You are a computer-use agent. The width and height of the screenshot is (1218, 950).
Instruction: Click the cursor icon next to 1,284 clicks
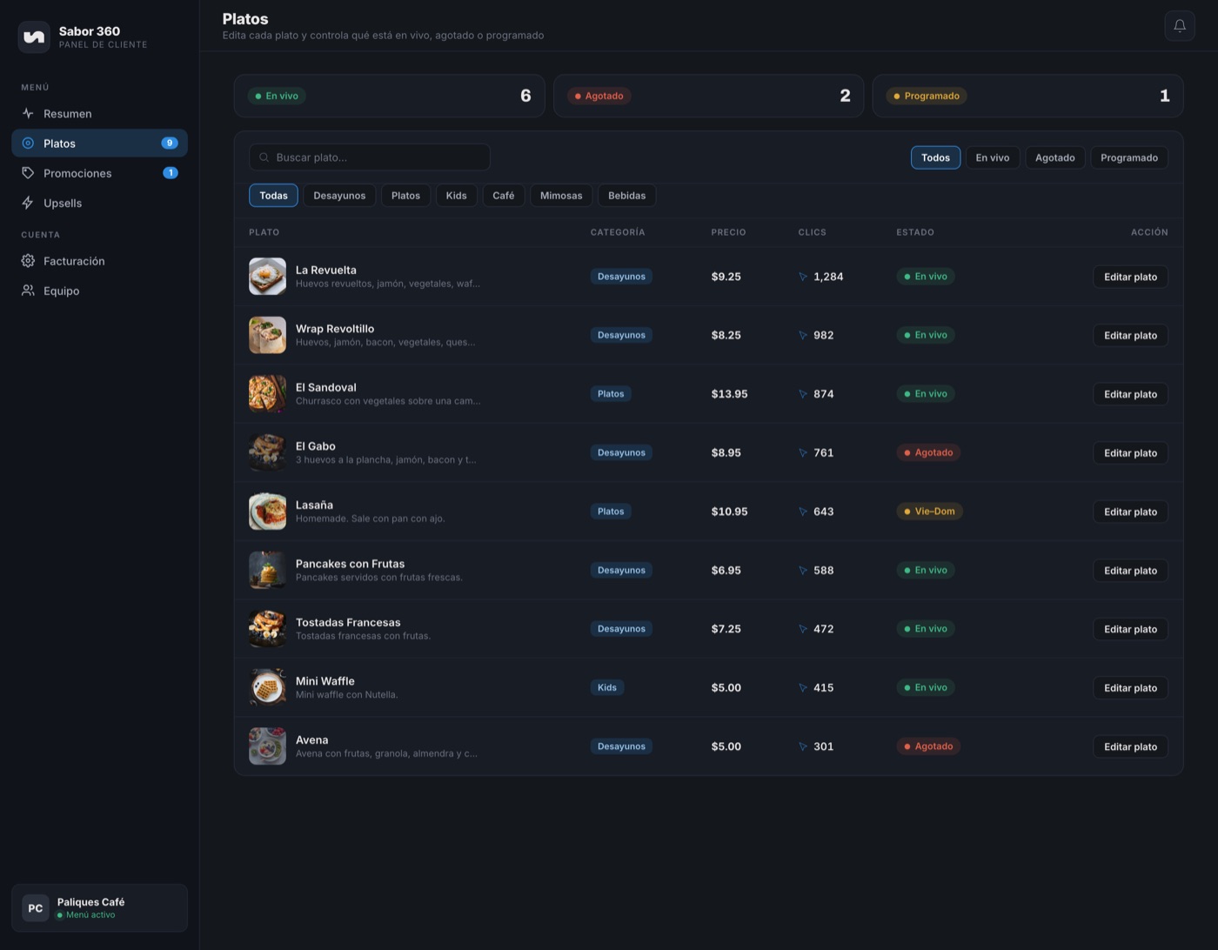pos(803,277)
